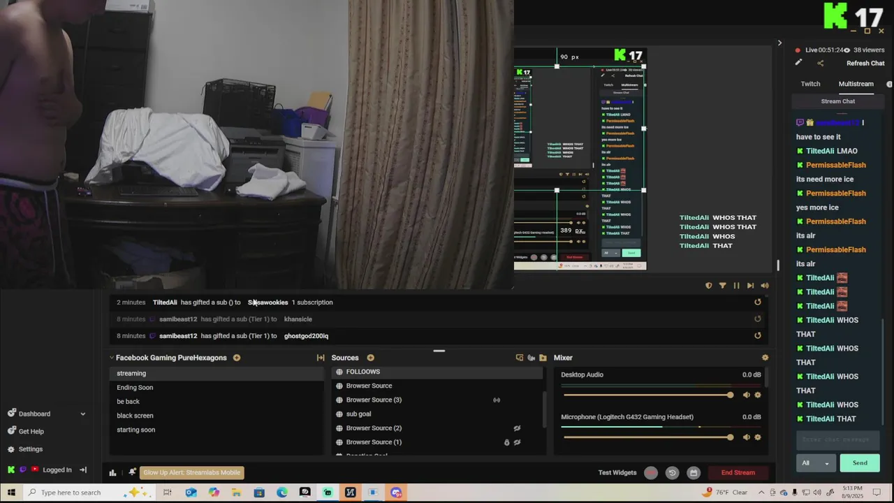
Task: Share stream icon beside the pencil
Action: (821, 63)
